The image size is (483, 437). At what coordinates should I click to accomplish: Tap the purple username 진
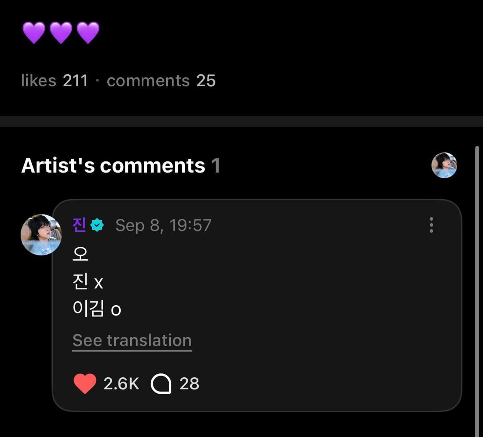79,225
